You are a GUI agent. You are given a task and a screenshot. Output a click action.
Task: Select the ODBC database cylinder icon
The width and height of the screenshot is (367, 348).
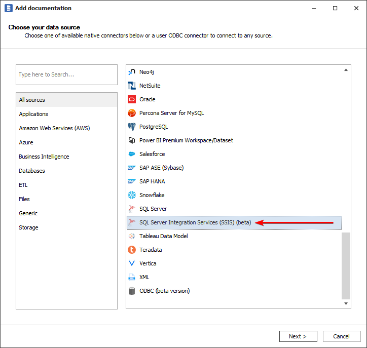point(132,291)
